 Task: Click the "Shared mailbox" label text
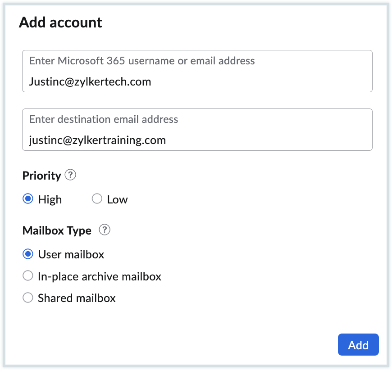coord(77,298)
